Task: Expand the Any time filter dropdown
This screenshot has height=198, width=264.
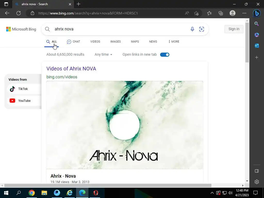Action: [103, 55]
